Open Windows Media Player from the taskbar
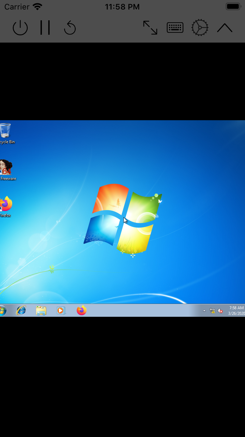This screenshot has height=437, width=245. pos(61,310)
